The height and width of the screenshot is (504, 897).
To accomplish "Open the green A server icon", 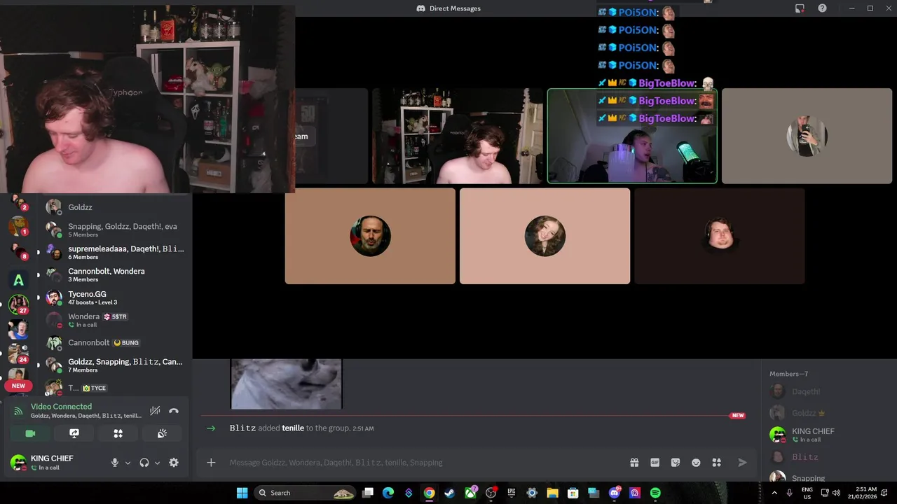I will 18,281.
